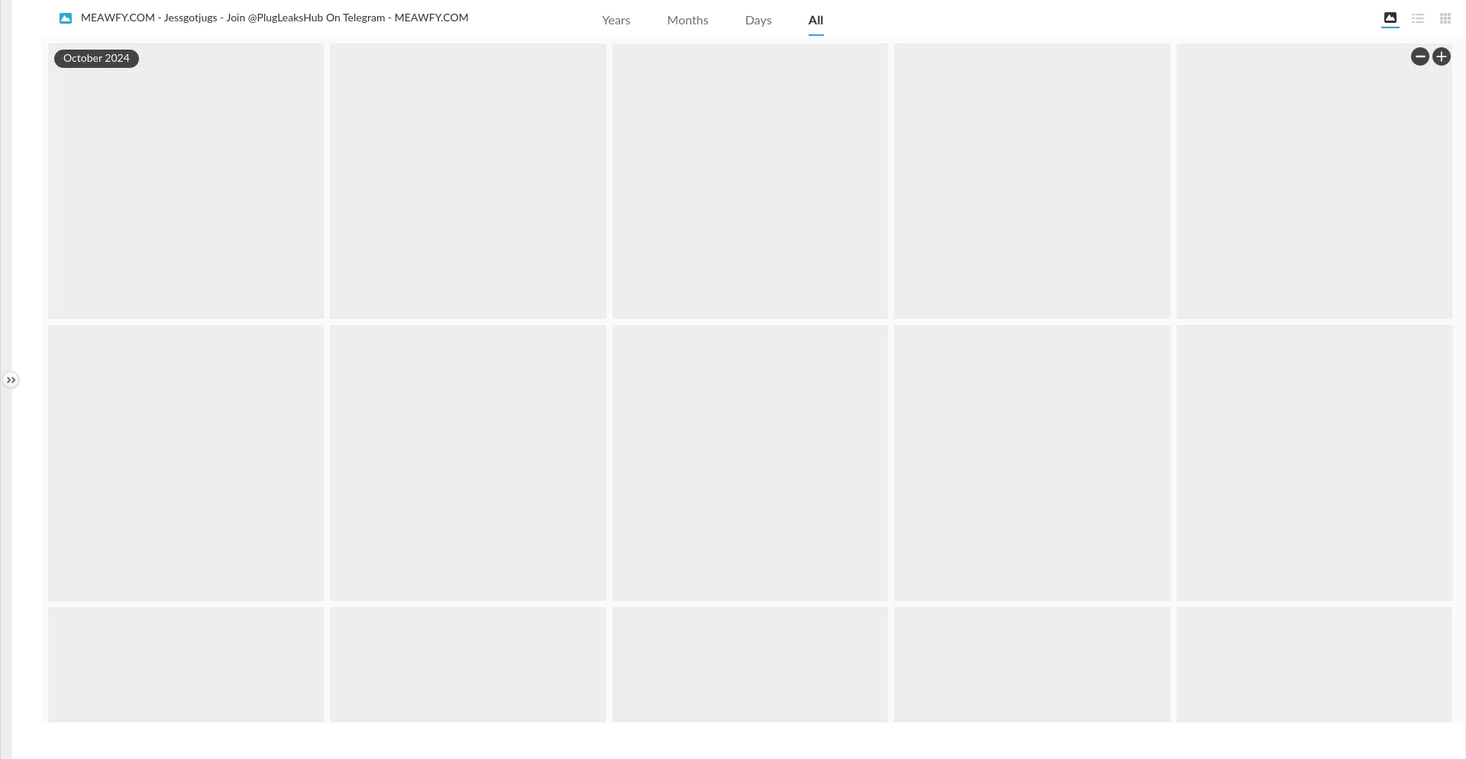Open the middle thumbnail in the bottom row

coord(750,664)
